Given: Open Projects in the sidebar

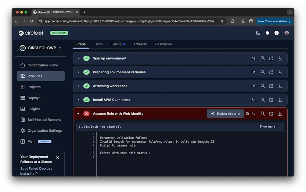Looking at the screenshot, I should pyautogui.click(x=41, y=87).
